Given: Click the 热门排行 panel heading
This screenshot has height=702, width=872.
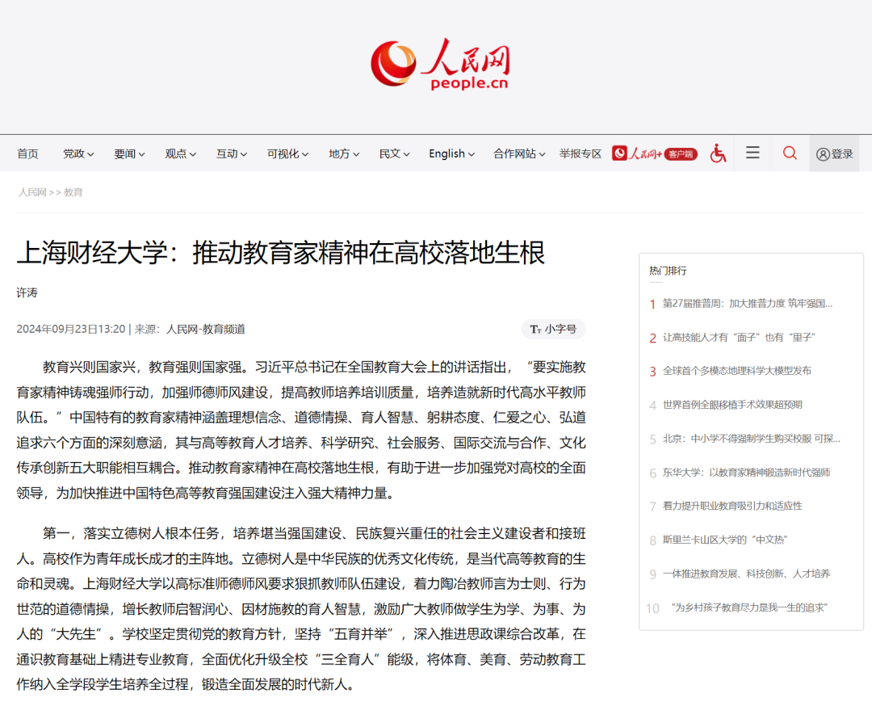Looking at the screenshot, I should 668,271.
